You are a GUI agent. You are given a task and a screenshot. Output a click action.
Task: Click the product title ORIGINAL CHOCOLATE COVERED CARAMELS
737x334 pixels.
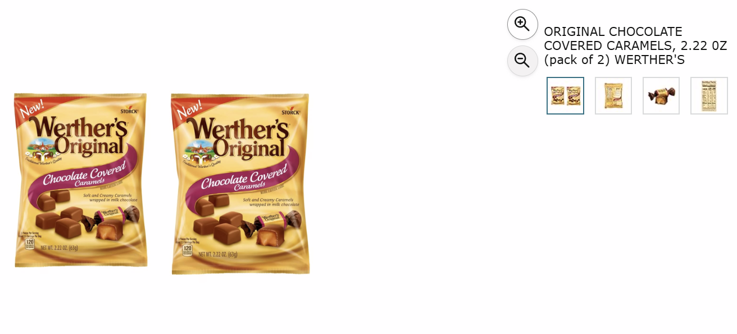pyautogui.click(x=635, y=45)
